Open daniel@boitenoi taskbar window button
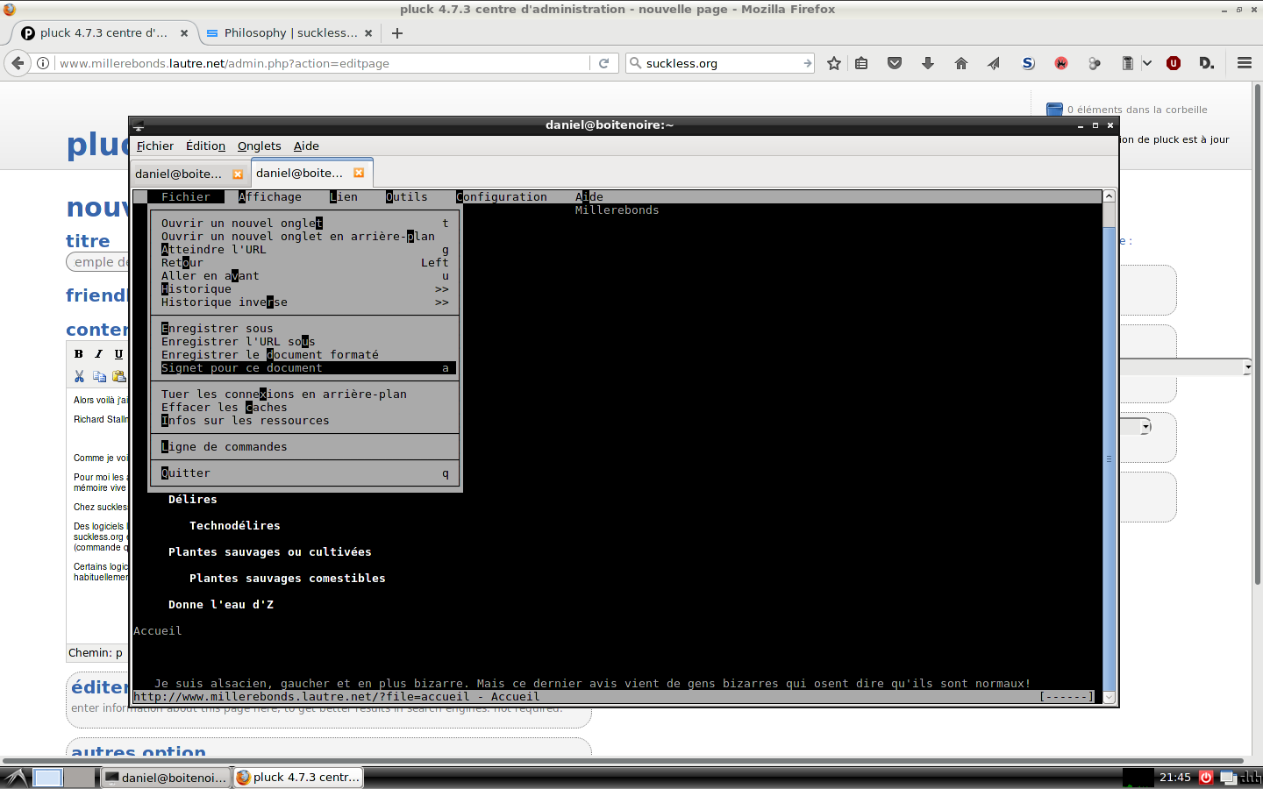Viewport: 1263px width, 789px height. [x=166, y=777]
